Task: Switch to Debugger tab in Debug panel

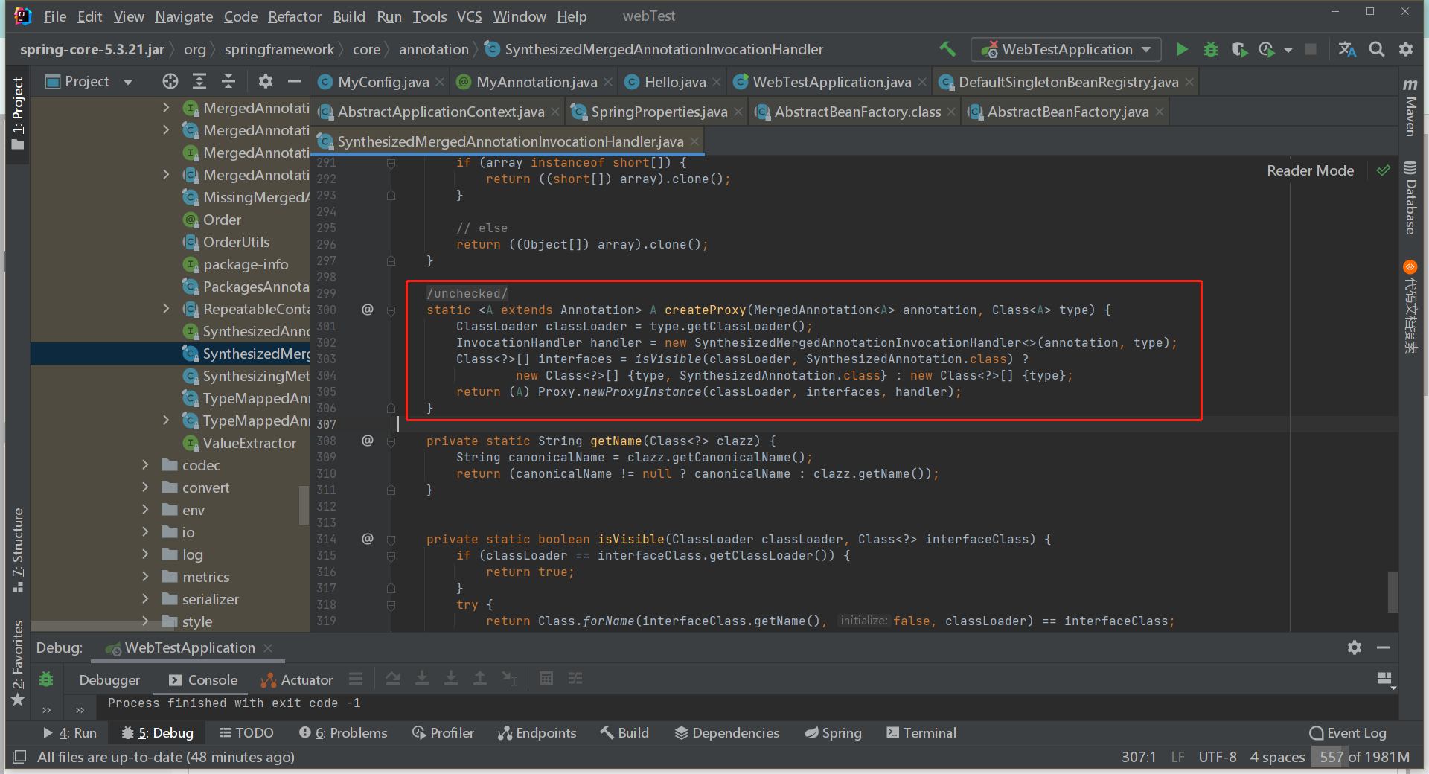Action: click(x=109, y=679)
